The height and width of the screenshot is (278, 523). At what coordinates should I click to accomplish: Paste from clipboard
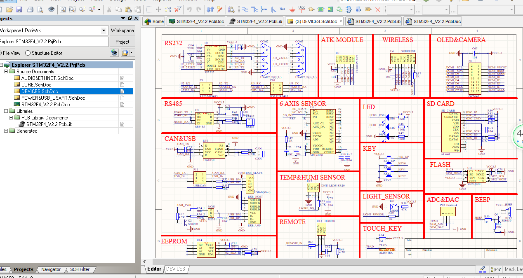pyautogui.click(x=128, y=9)
